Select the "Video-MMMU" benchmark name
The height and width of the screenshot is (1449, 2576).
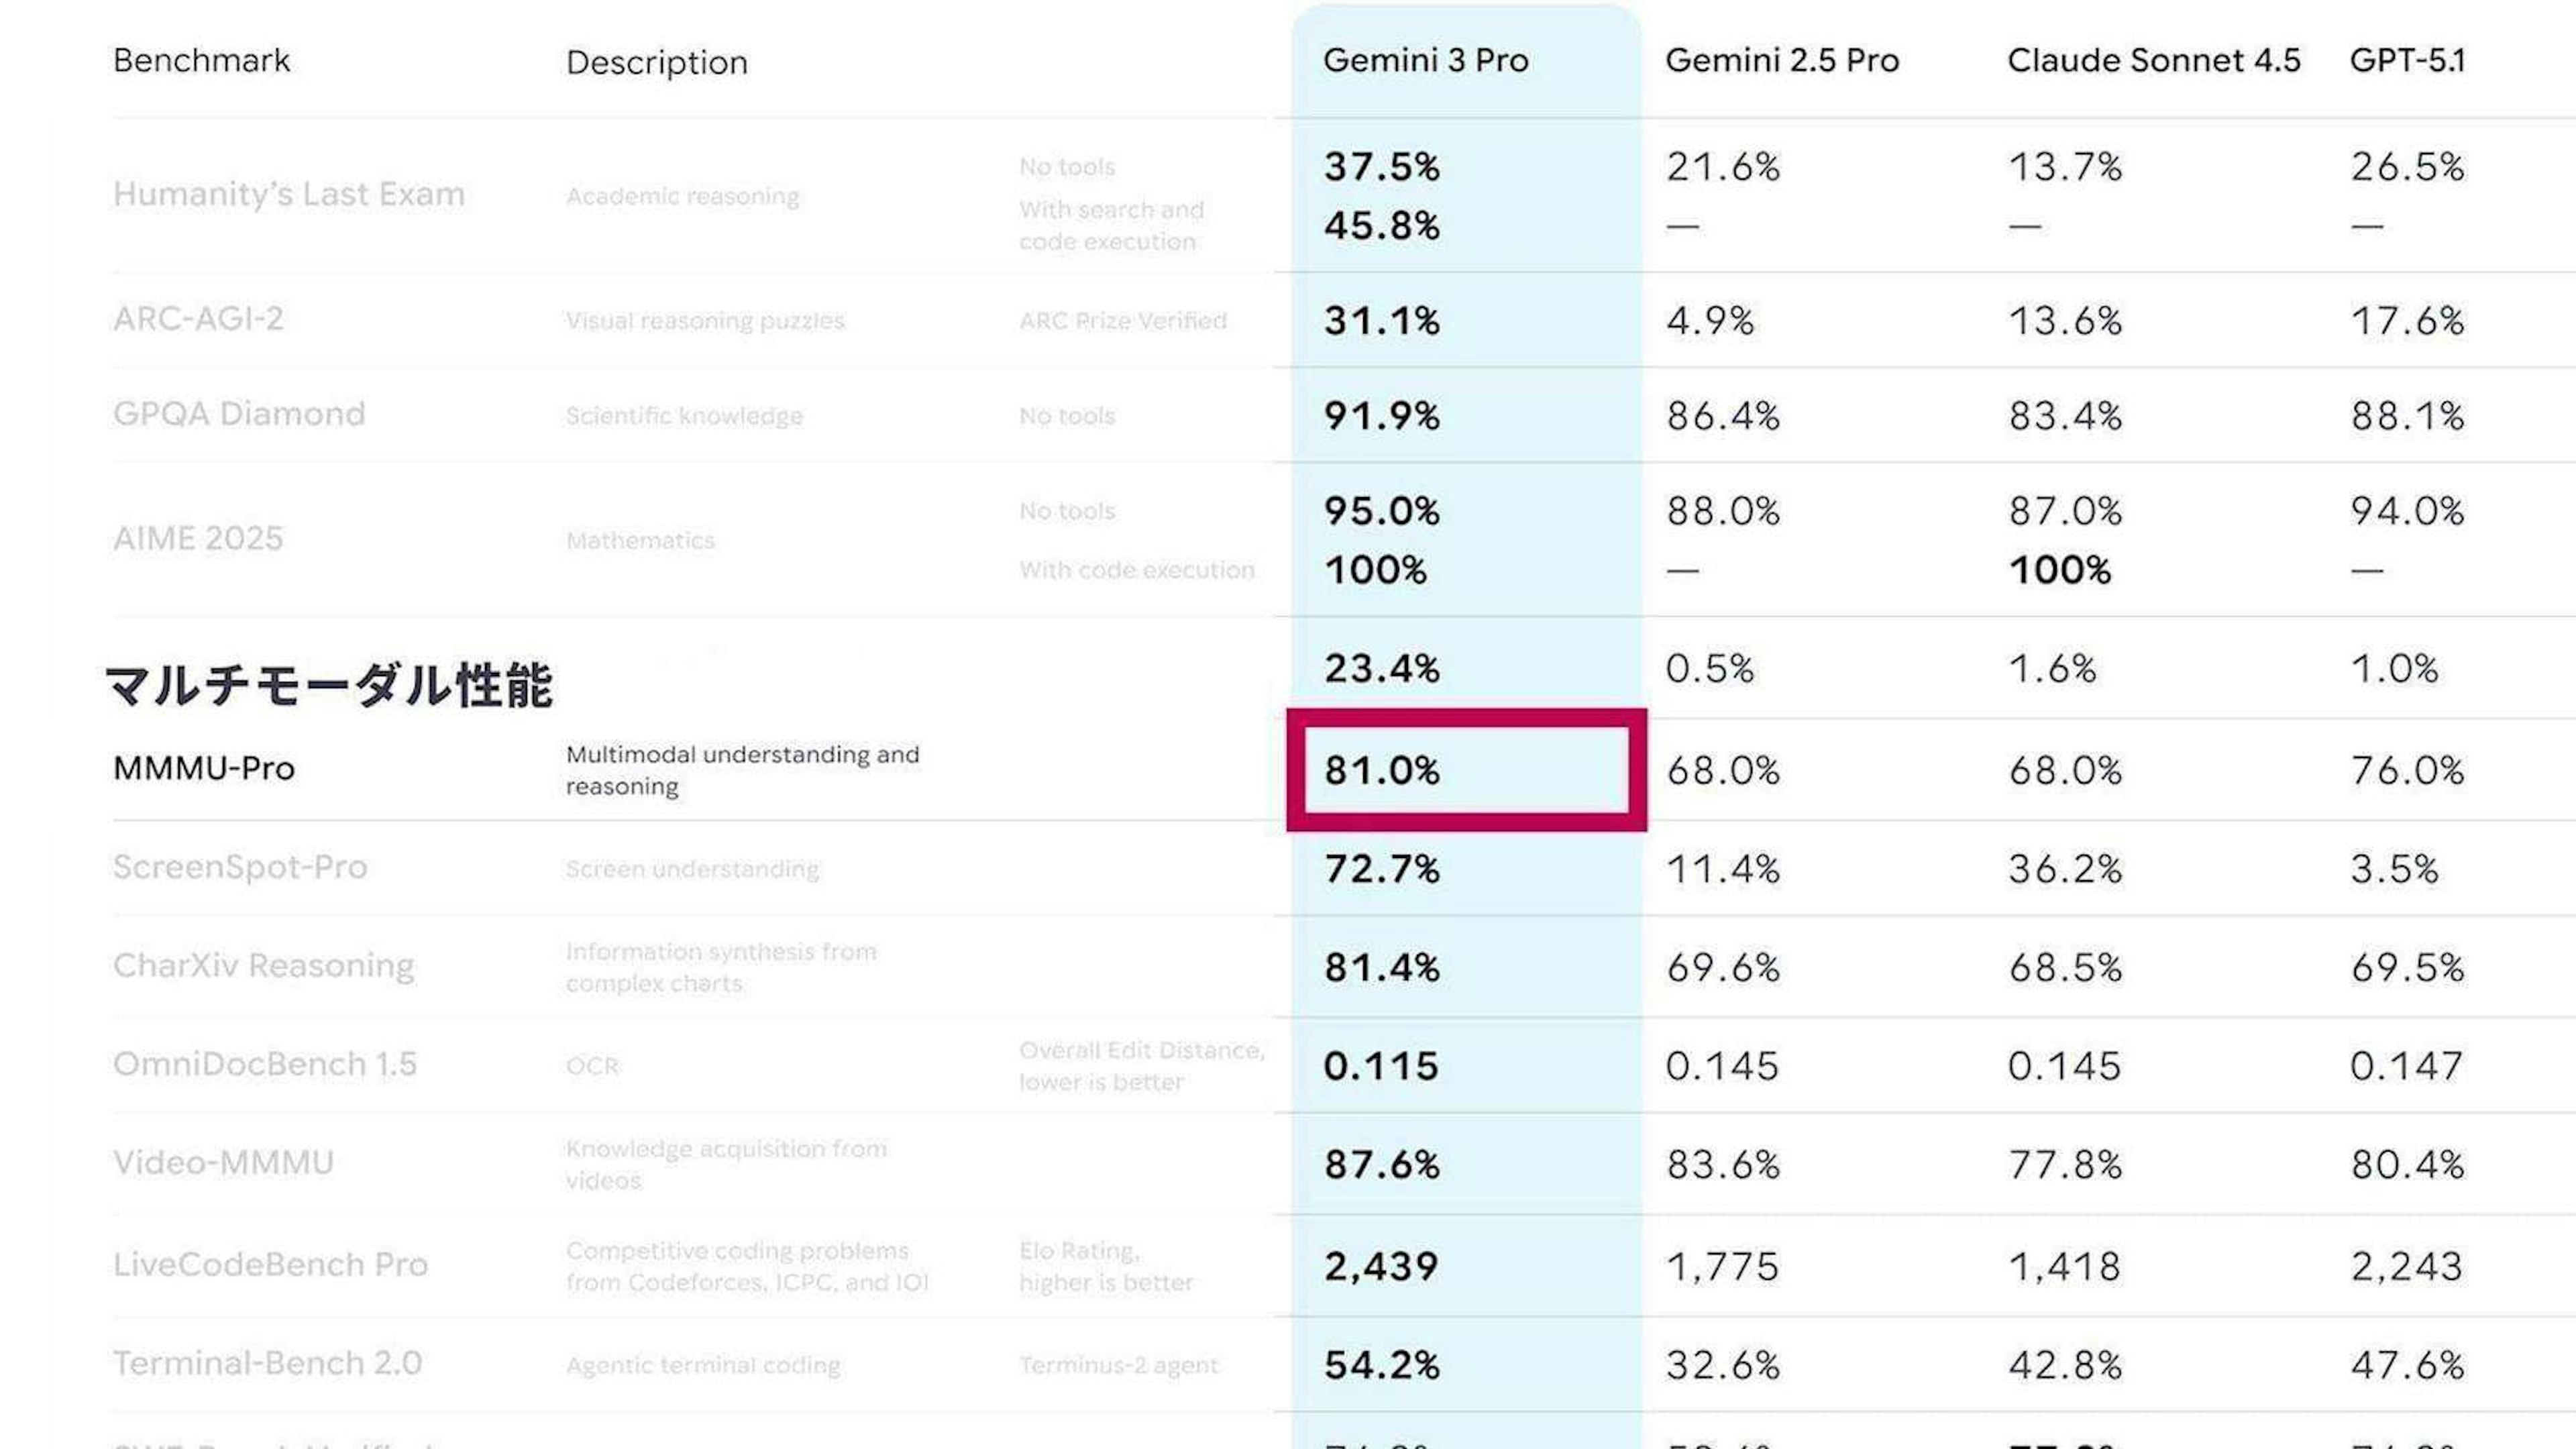point(223,1163)
